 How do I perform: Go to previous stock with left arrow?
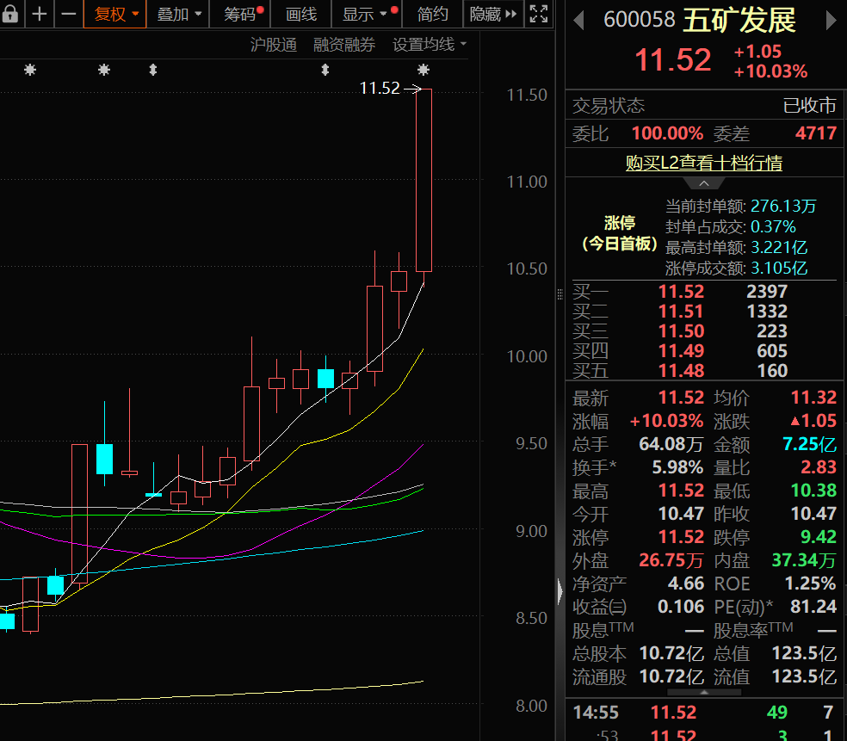pyautogui.click(x=579, y=20)
